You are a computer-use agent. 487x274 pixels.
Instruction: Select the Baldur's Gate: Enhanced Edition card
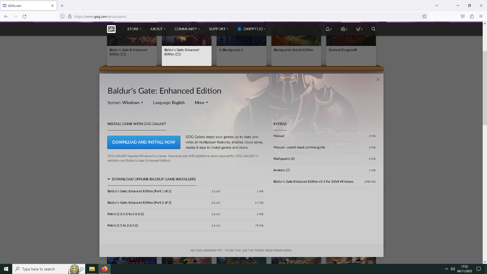point(187,51)
